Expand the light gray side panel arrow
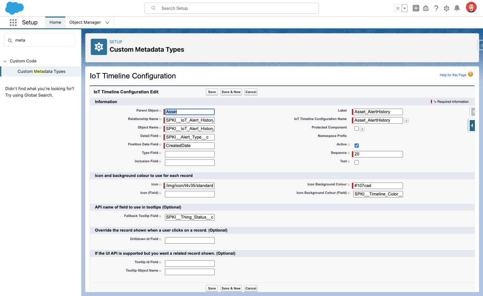Image resolution: width=483 pixels, height=296 pixels. tap(473, 112)
